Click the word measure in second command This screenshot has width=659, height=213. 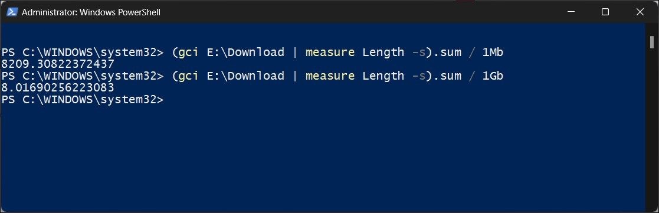click(330, 76)
